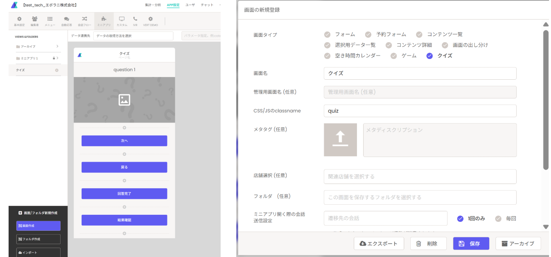The width and height of the screenshot is (551, 257).
Task: Switch to the 集計・分析 tab
Action: tap(153, 5)
